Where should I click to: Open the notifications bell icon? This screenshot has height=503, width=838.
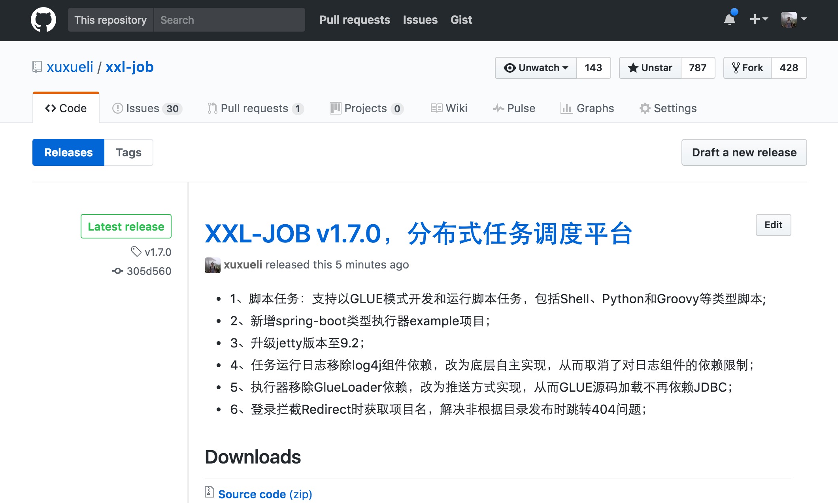tap(730, 19)
